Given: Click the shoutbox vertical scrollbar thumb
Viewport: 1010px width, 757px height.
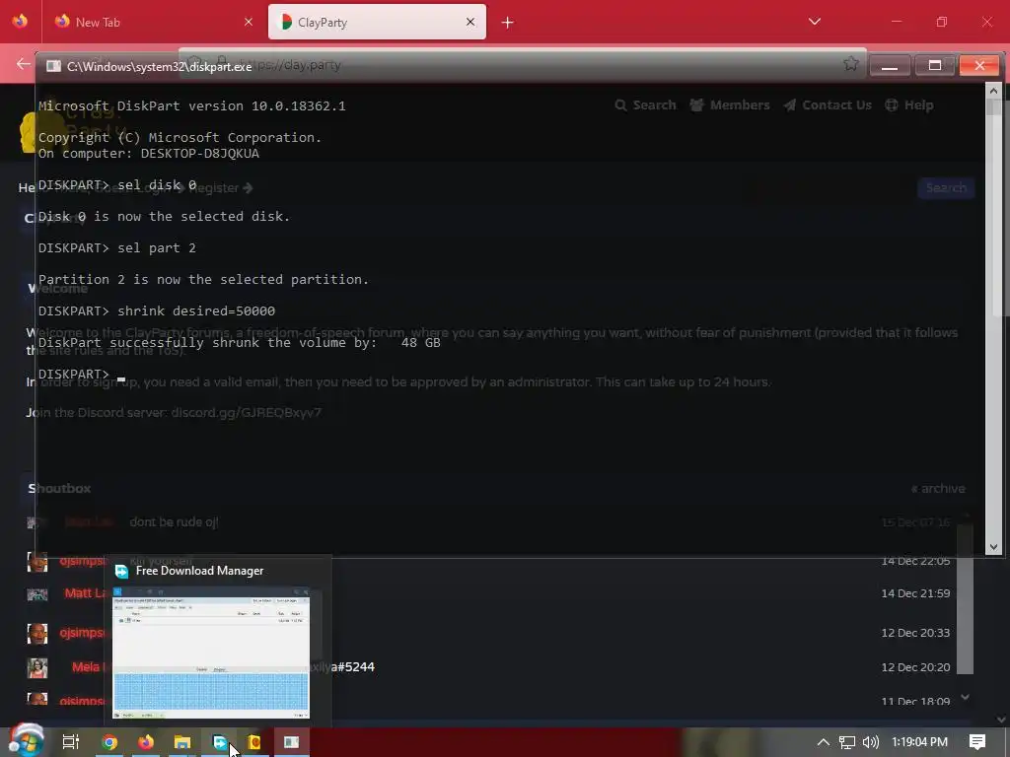Looking at the screenshot, I should click(x=965, y=598).
